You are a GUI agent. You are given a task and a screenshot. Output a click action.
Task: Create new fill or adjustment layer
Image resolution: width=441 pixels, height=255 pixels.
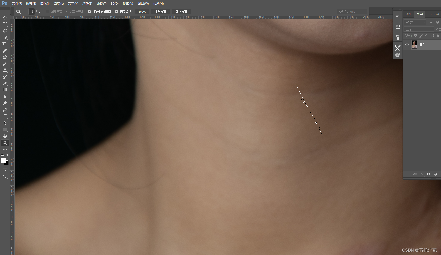(436, 174)
